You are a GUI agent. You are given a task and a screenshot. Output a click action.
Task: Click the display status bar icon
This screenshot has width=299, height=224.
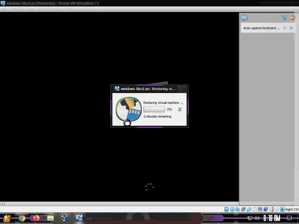coord(260,209)
